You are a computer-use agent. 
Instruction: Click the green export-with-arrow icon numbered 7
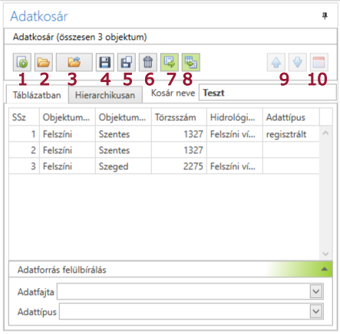coord(170,62)
